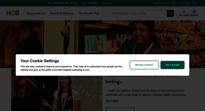Click the search products input field
The image size is (205, 111).
(138, 13)
